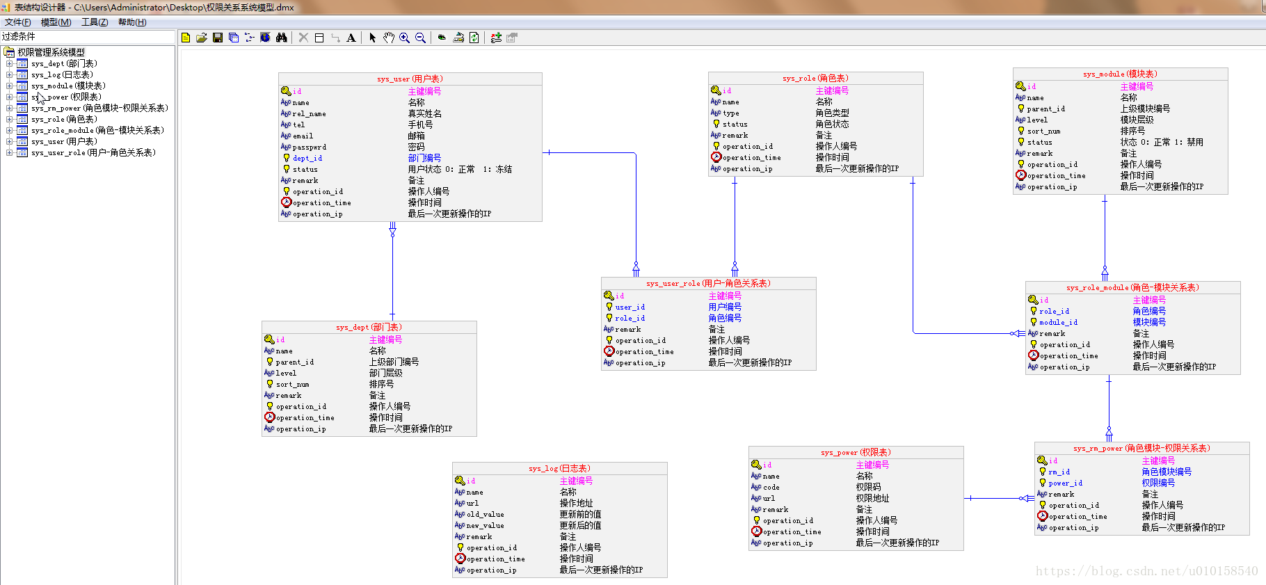Image resolution: width=1266 pixels, height=585 pixels.
Task: Click the New model icon
Action: click(x=186, y=38)
